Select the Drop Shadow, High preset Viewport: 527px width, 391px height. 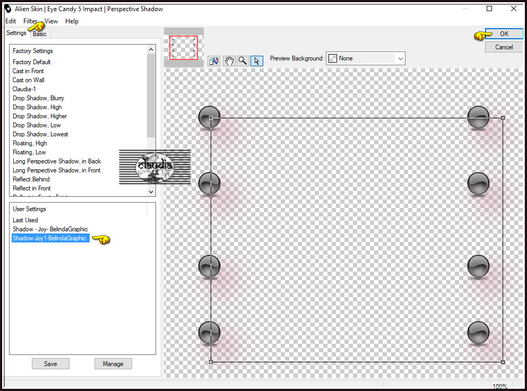click(x=37, y=108)
